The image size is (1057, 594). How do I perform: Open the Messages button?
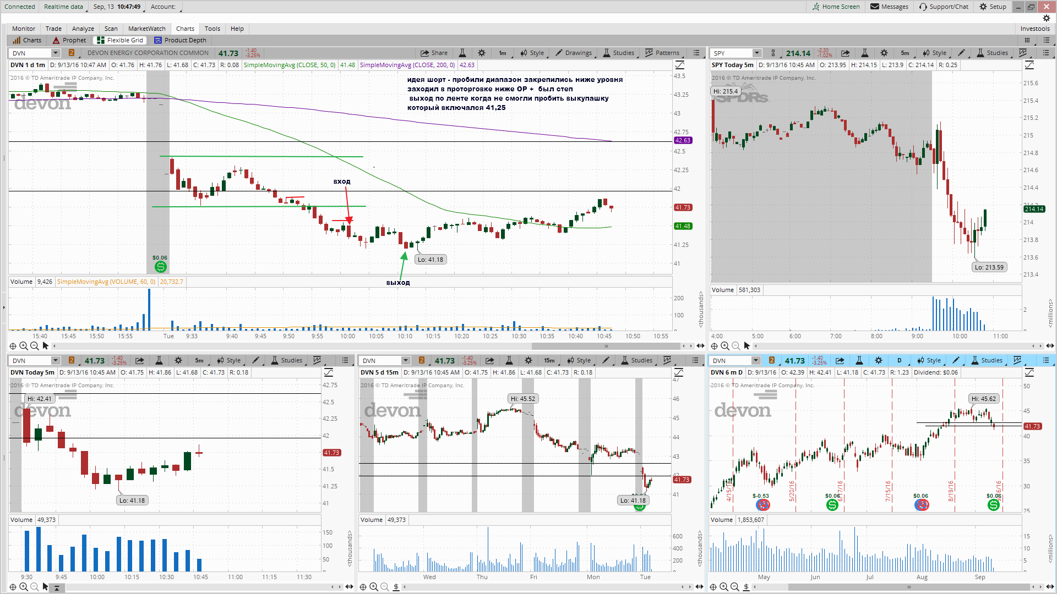[x=889, y=7]
